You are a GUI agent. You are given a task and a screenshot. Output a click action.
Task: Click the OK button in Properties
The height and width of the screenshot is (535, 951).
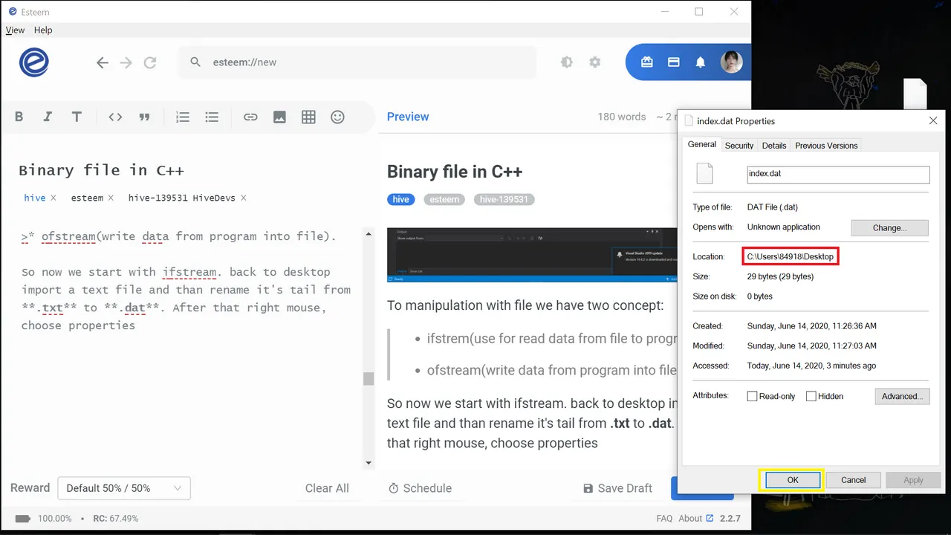(793, 480)
